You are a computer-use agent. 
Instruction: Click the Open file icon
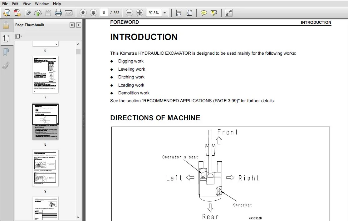click(x=7, y=13)
